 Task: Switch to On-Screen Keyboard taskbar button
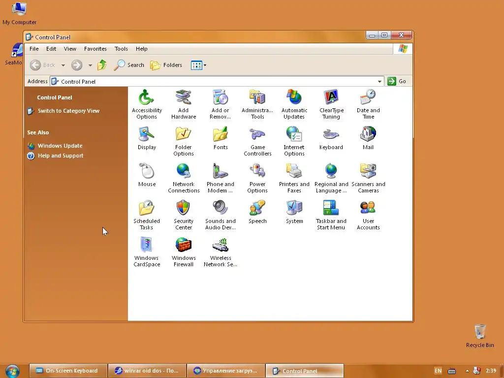pos(68,371)
